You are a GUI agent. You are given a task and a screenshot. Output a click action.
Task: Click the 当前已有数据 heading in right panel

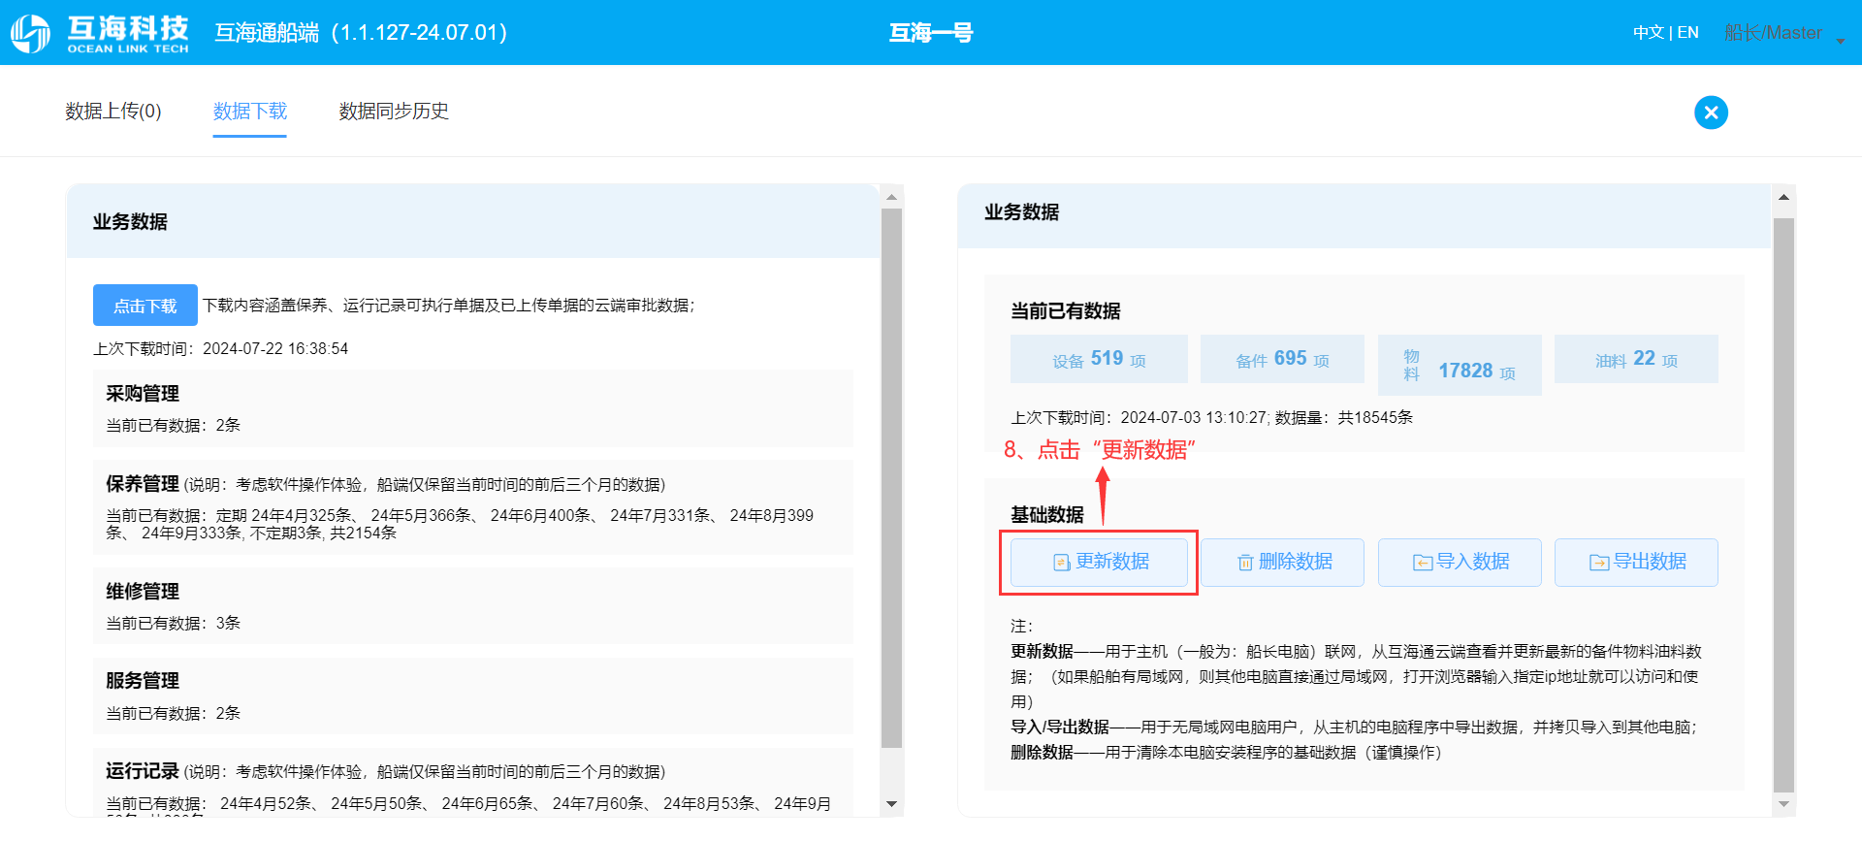point(1066,311)
